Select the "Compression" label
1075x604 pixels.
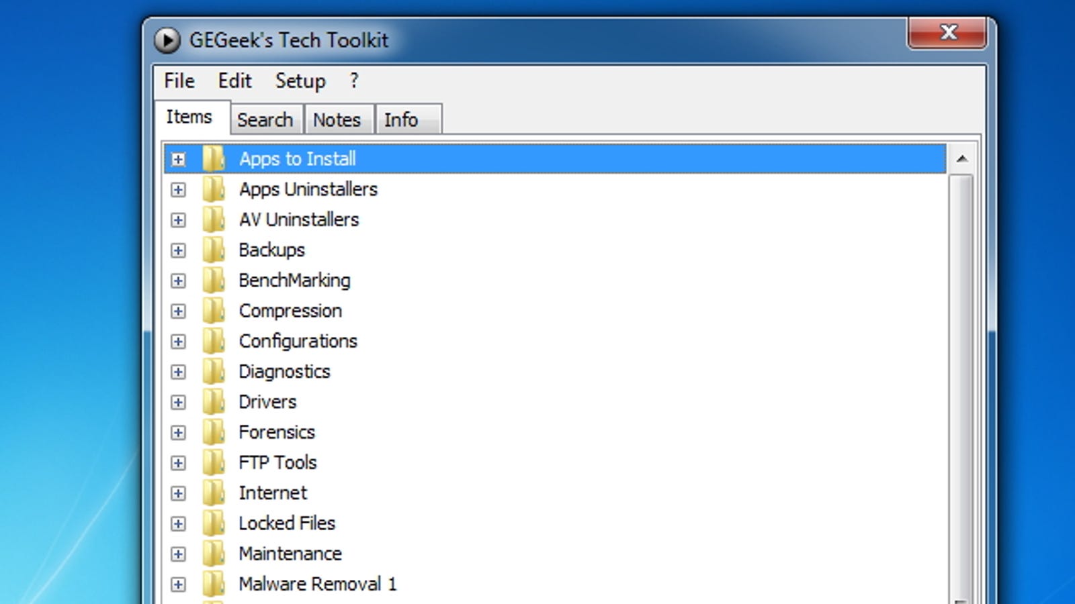(x=290, y=311)
